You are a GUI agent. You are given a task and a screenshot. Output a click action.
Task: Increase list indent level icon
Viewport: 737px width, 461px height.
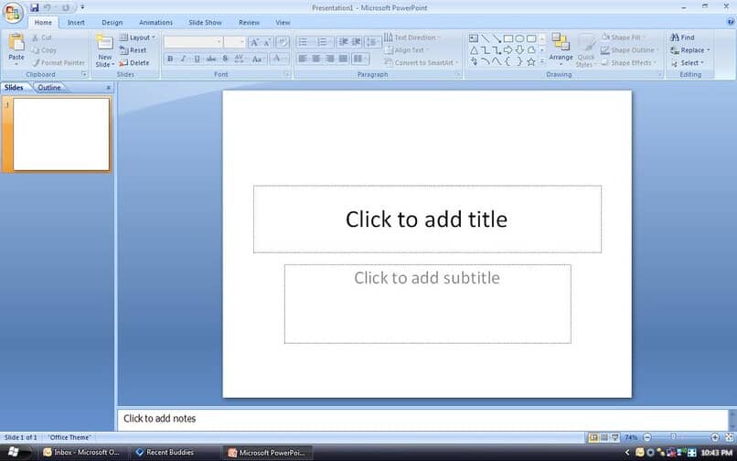click(x=357, y=43)
